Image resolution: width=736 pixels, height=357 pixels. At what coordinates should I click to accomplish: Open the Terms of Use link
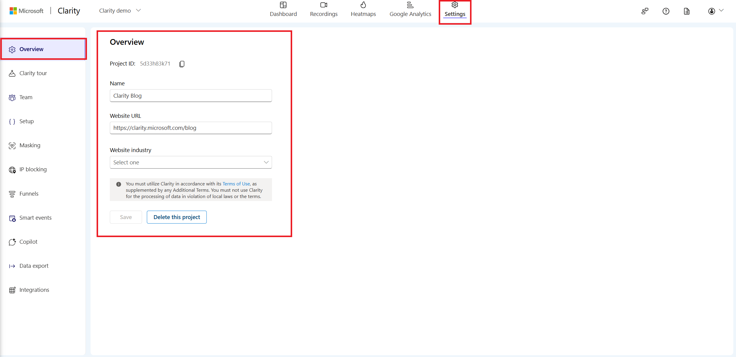[x=236, y=184]
